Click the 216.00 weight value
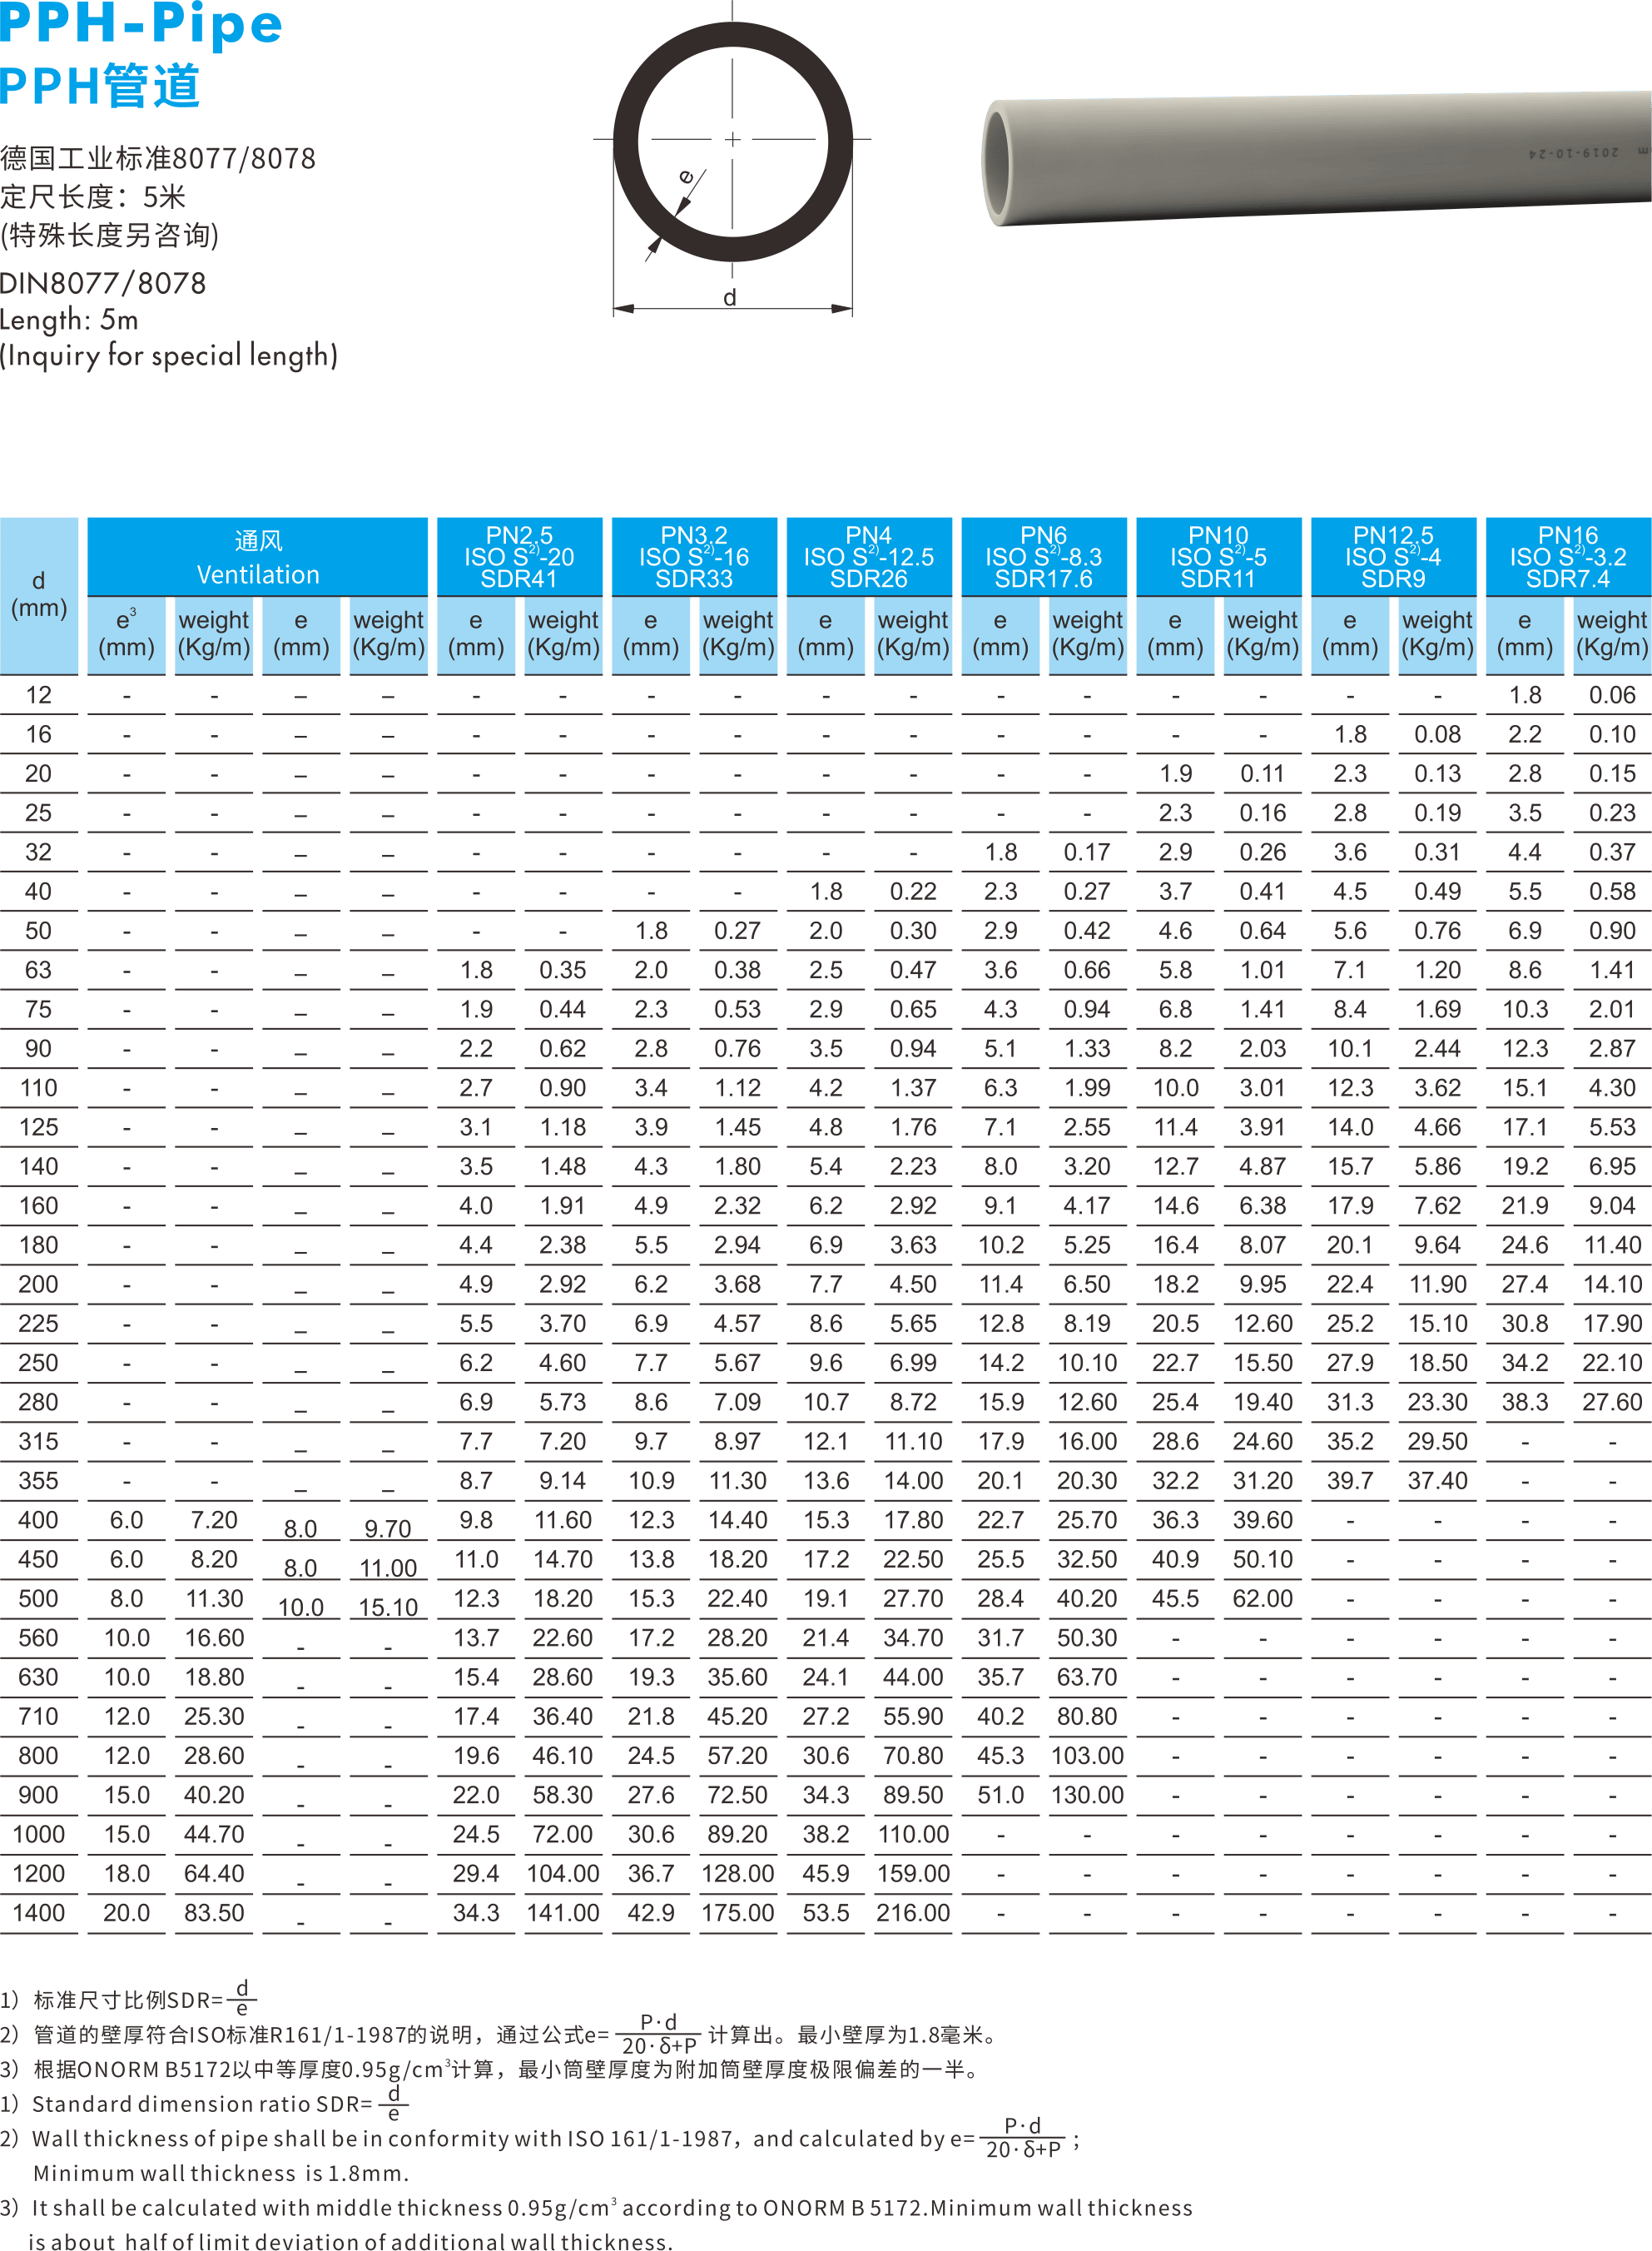The height and width of the screenshot is (2251, 1652). (x=912, y=1912)
